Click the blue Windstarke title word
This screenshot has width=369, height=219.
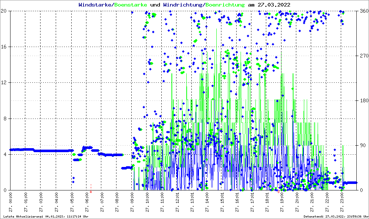coord(95,5)
